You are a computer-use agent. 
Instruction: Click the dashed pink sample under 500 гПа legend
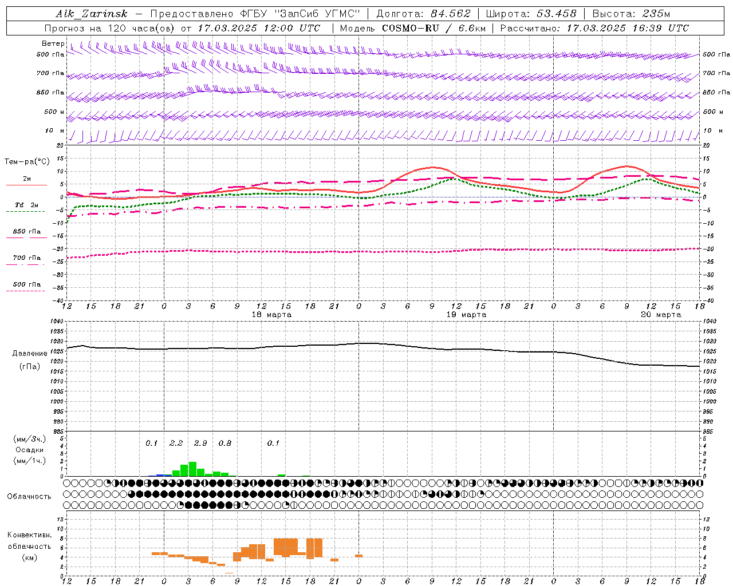25,291
